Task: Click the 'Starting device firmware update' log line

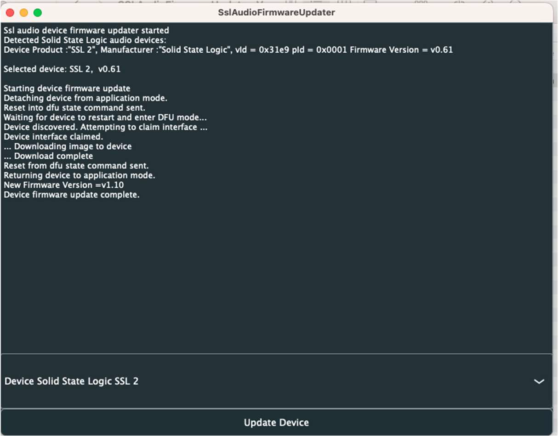Action: [67, 89]
